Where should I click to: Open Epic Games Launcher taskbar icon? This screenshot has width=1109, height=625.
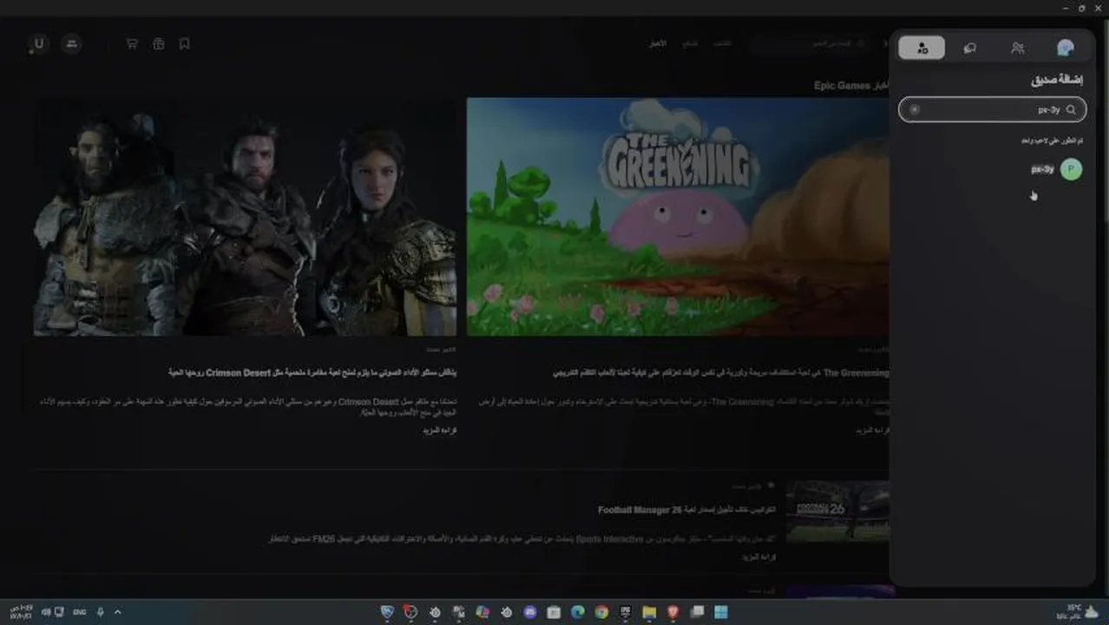click(625, 612)
